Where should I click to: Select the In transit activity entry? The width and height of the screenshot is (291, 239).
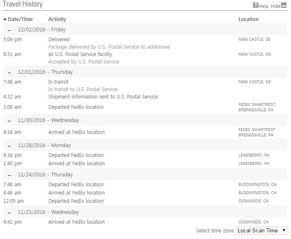coord(58,82)
